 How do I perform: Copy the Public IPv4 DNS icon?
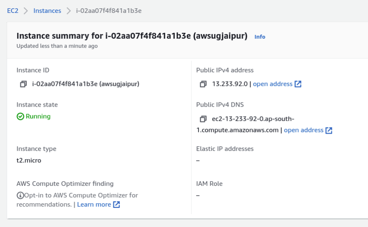(203, 119)
